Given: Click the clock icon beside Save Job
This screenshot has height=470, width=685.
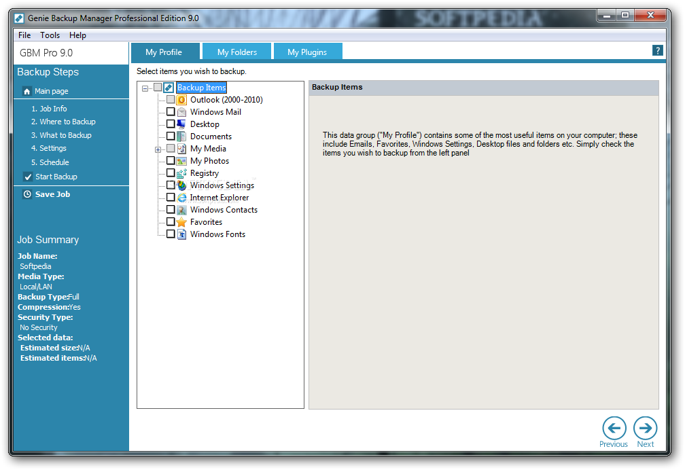Looking at the screenshot, I should coord(27,194).
